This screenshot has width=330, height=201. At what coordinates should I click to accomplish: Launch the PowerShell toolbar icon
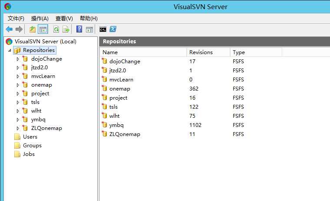click(112, 29)
